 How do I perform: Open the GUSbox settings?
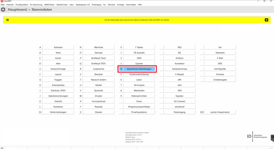click(180, 58)
